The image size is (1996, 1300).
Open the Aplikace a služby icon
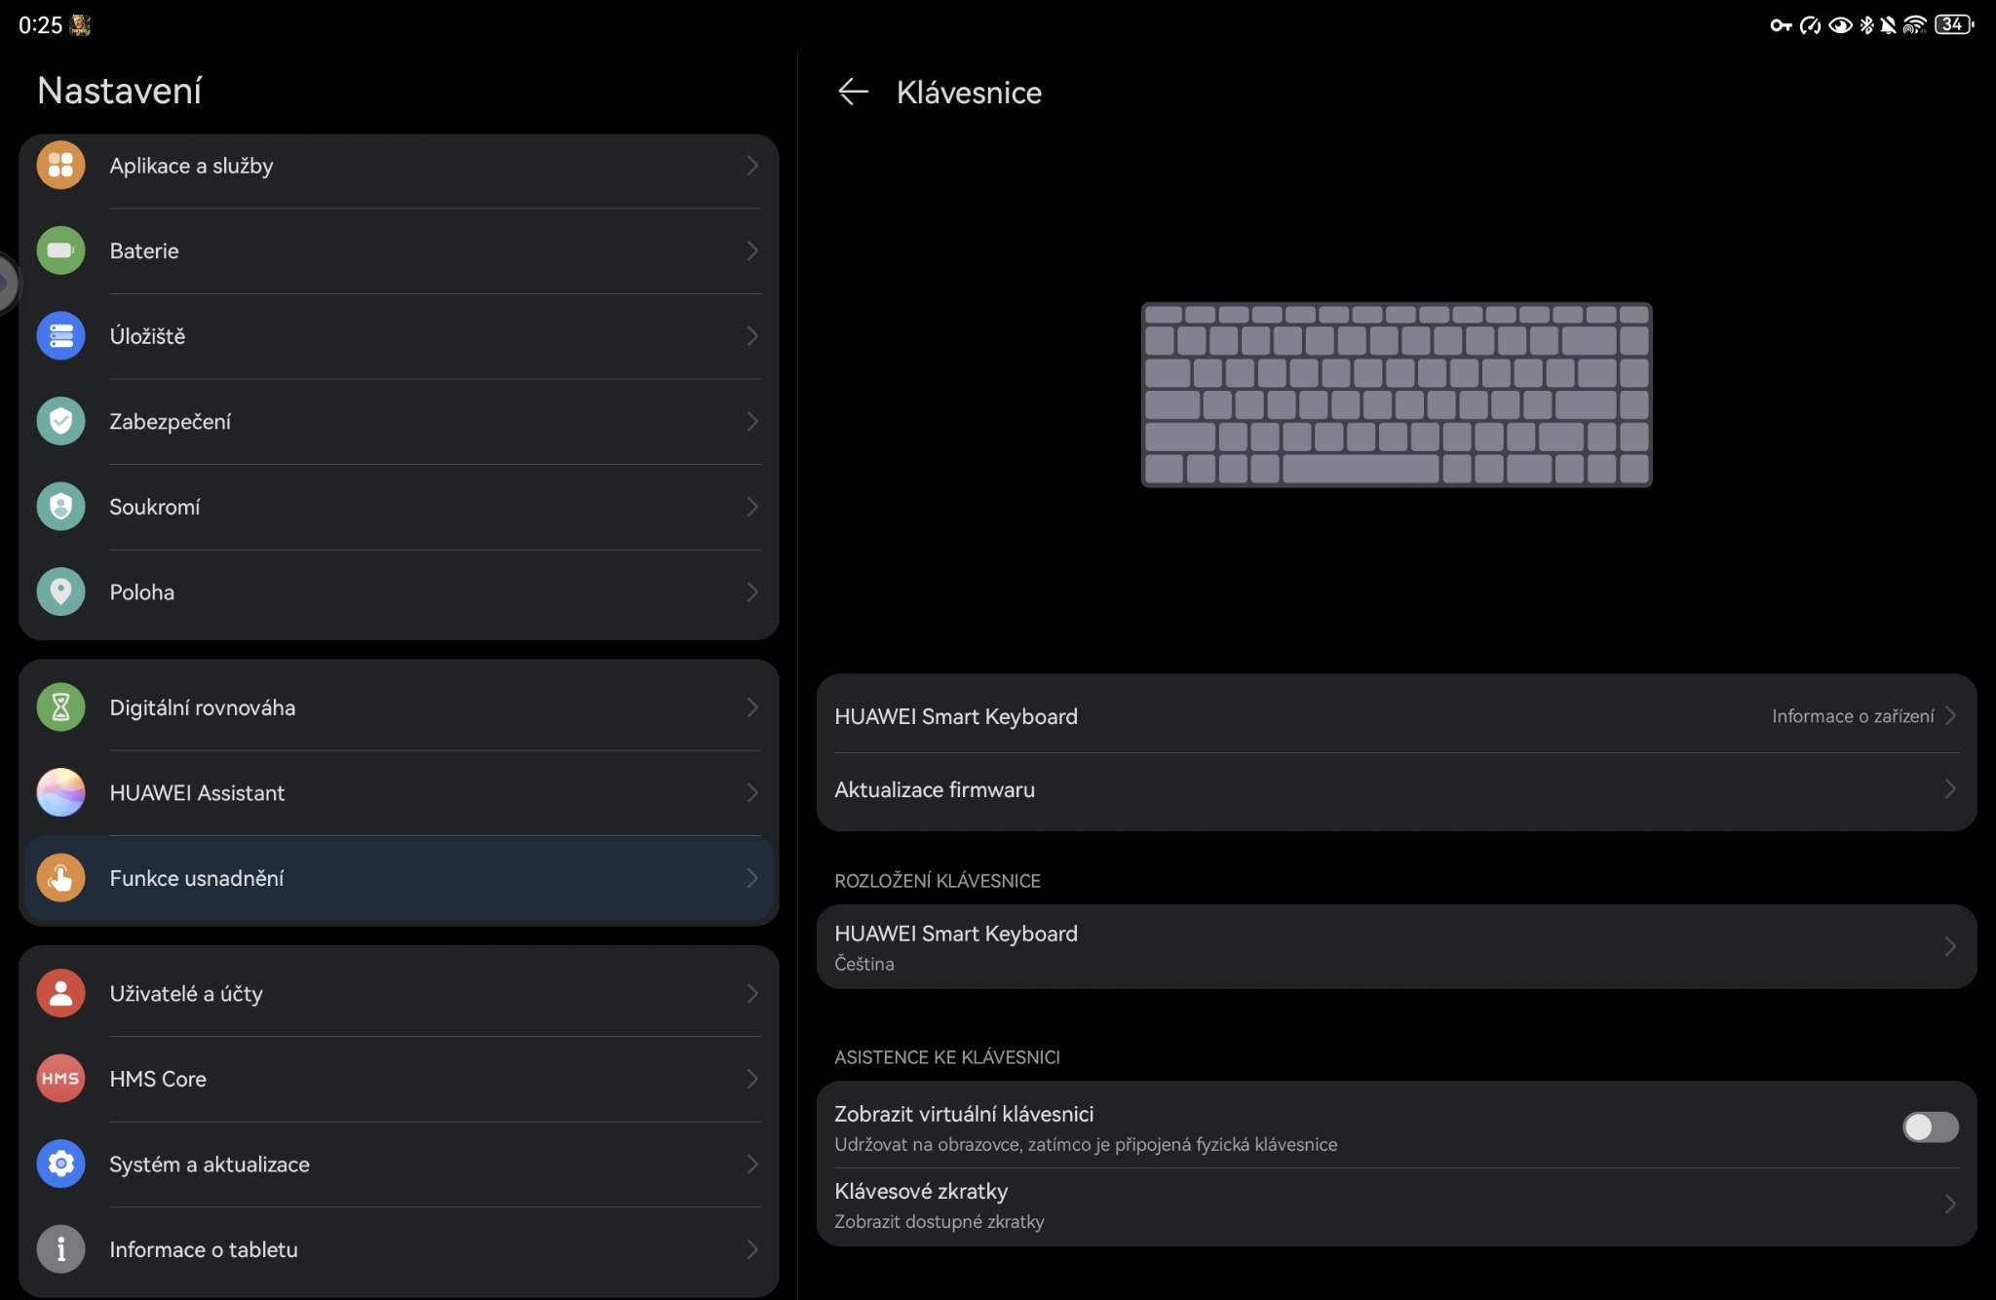60,166
